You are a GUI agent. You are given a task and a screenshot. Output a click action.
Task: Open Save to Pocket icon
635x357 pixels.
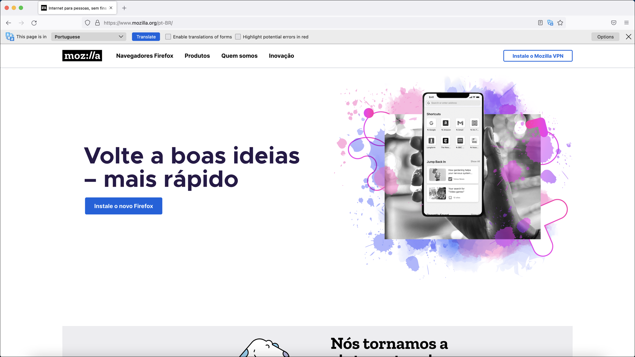click(614, 23)
